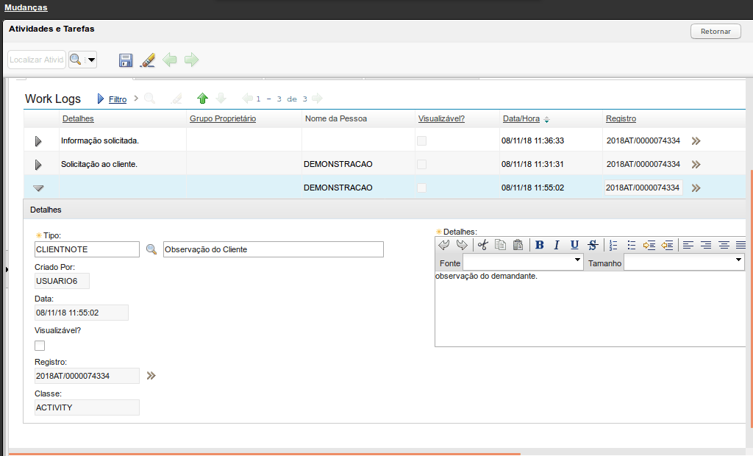Click the Redo icon in rich text toolbar

click(x=462, y=245)
